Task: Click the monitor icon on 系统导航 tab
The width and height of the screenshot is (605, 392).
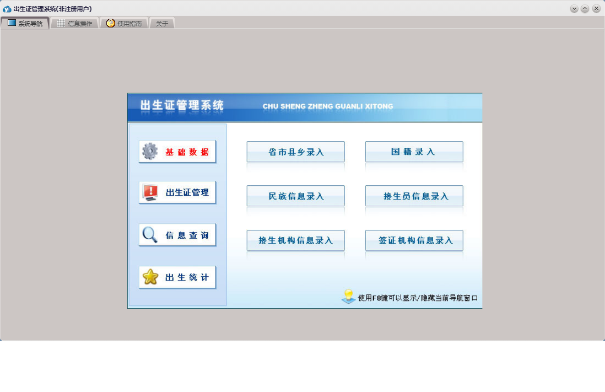Action: [12, 23]
